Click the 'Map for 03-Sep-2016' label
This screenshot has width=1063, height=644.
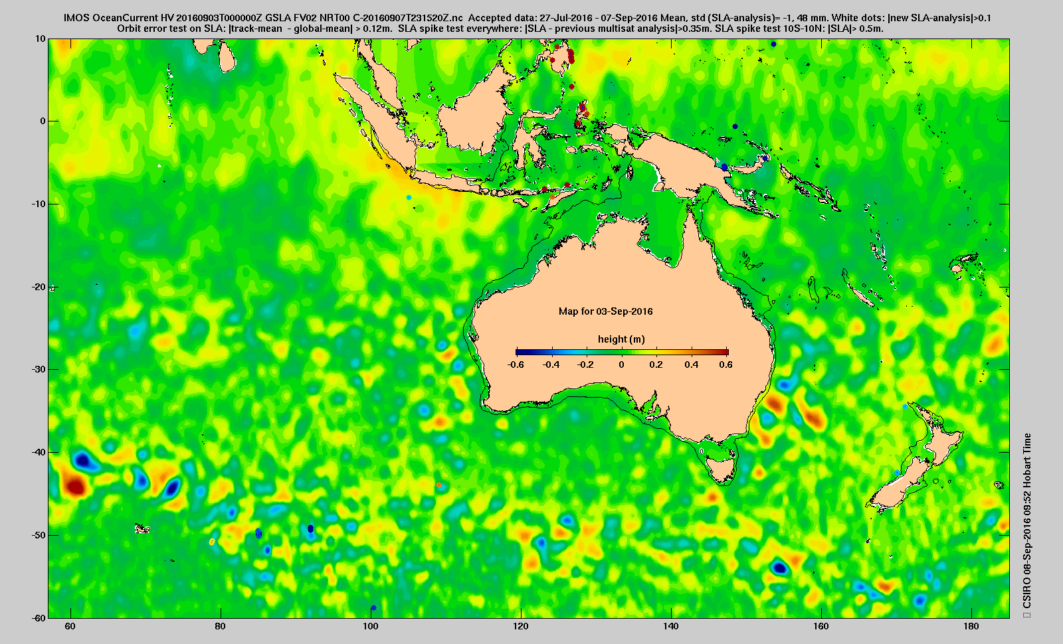click(605, 311)
